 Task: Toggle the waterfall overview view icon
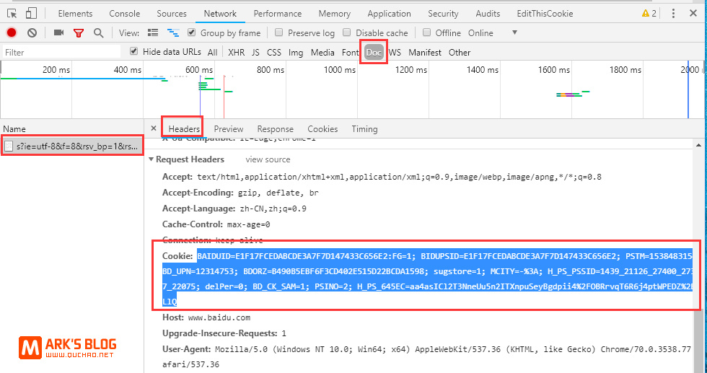173,32
